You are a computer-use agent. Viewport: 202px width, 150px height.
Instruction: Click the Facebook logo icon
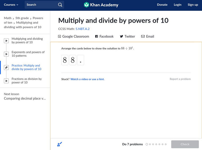click(x=96, y=36)
